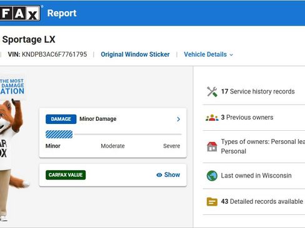Click Last owned in Wisconsin text
This screenshot has width=305, height=228.
[x=256, y=176]
